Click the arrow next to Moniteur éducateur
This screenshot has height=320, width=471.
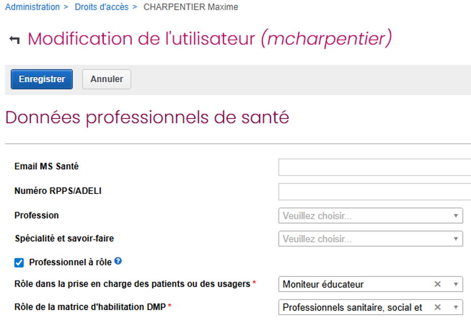[455, 284]
